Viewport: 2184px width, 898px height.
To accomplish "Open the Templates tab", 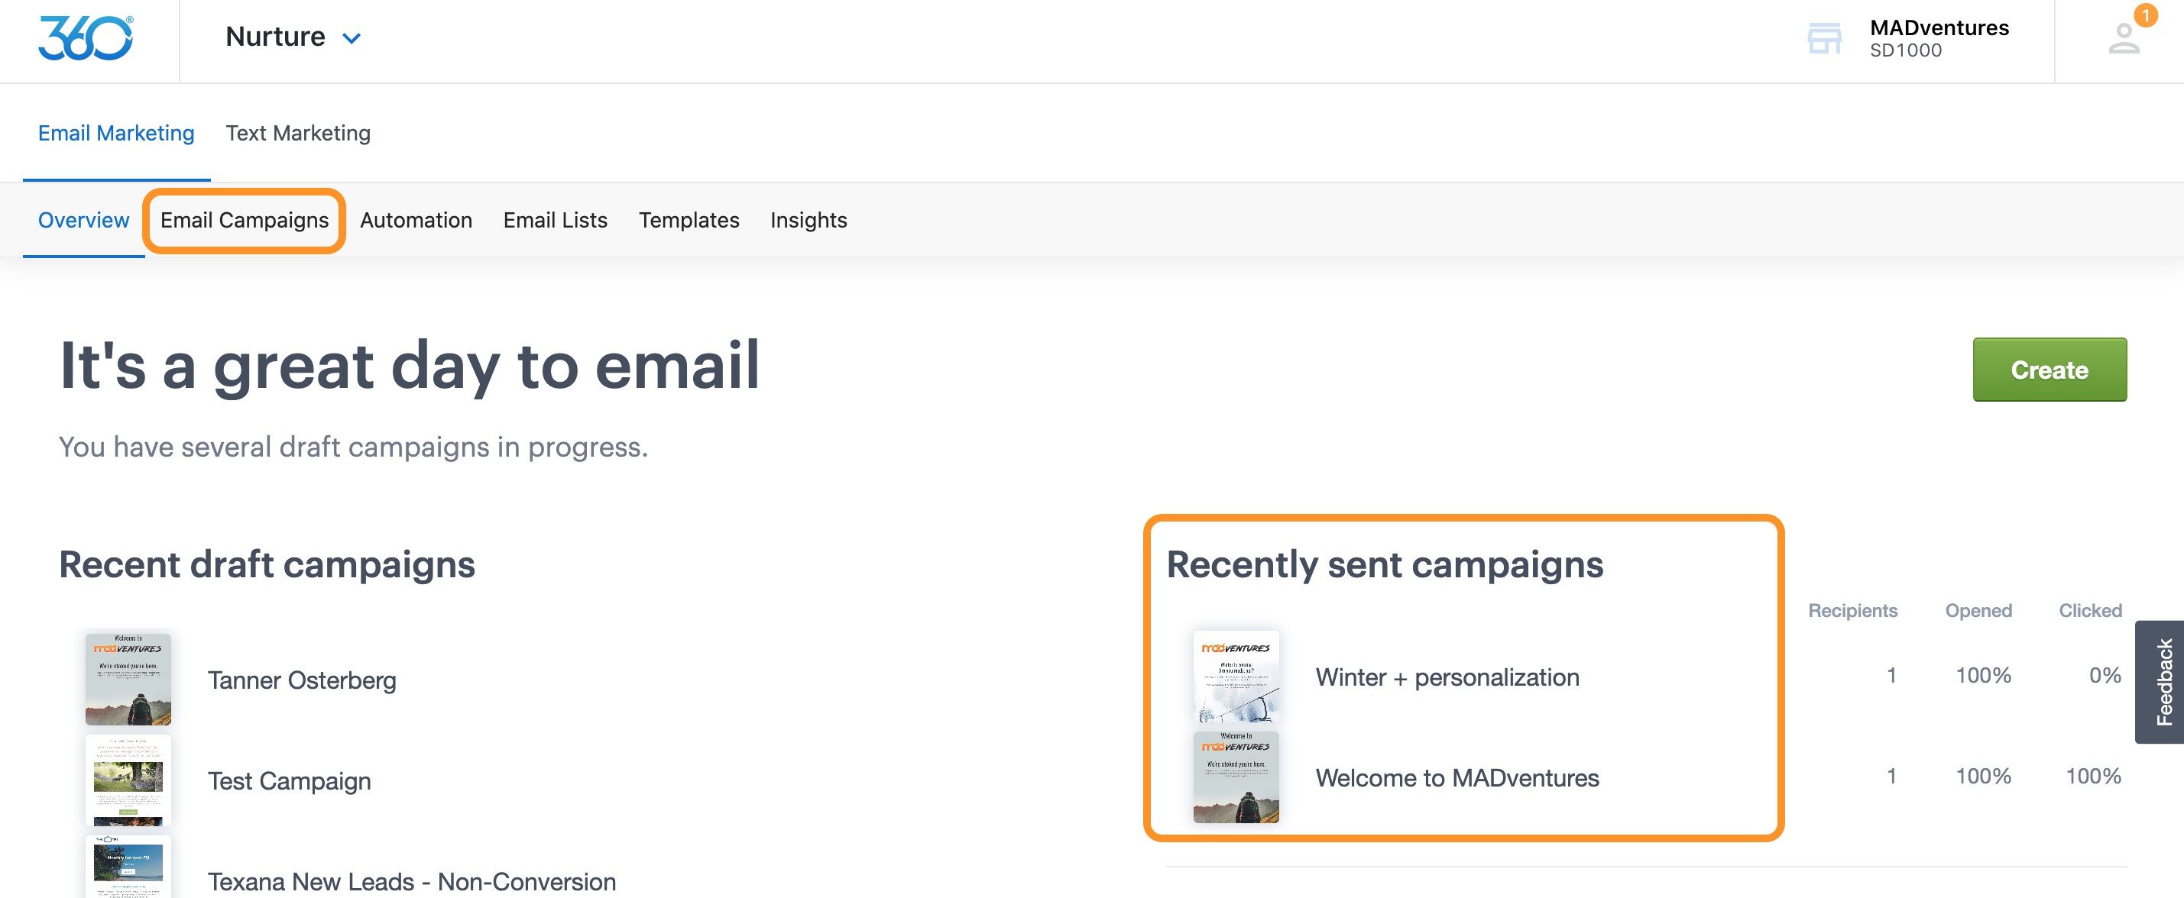I will coord(689,220).
